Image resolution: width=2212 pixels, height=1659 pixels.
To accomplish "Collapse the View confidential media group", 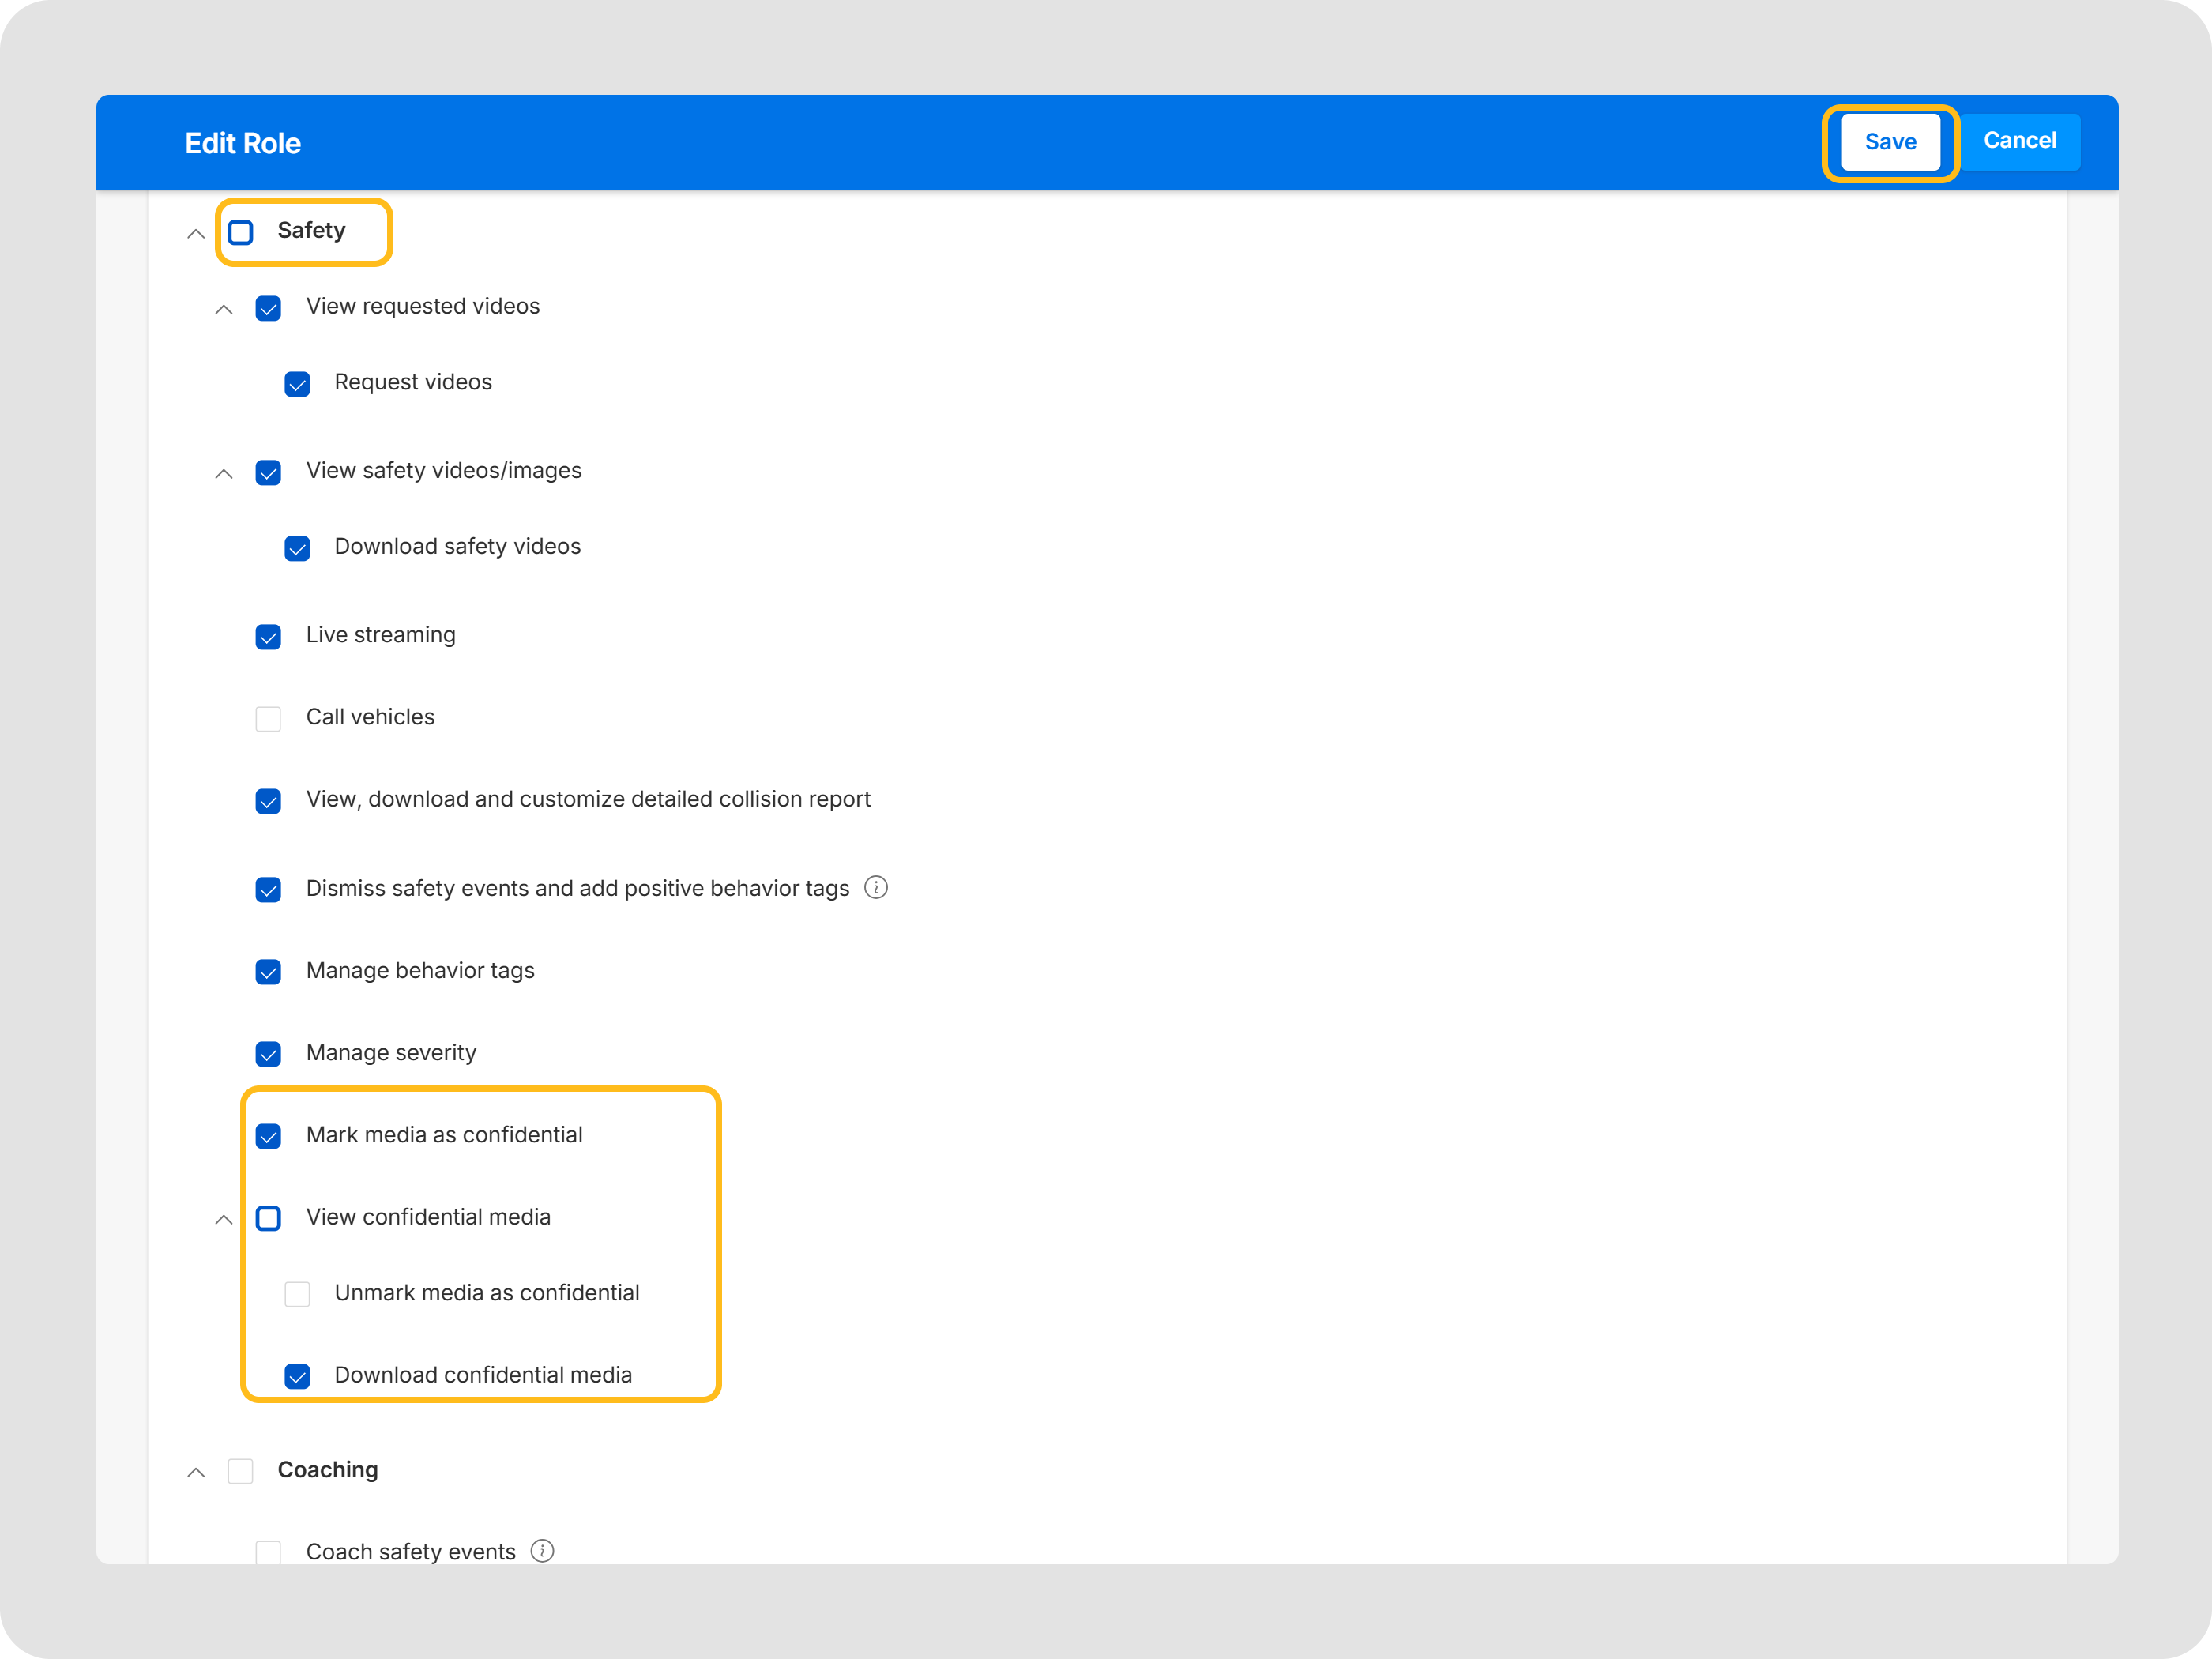I will coord(224,1218).
